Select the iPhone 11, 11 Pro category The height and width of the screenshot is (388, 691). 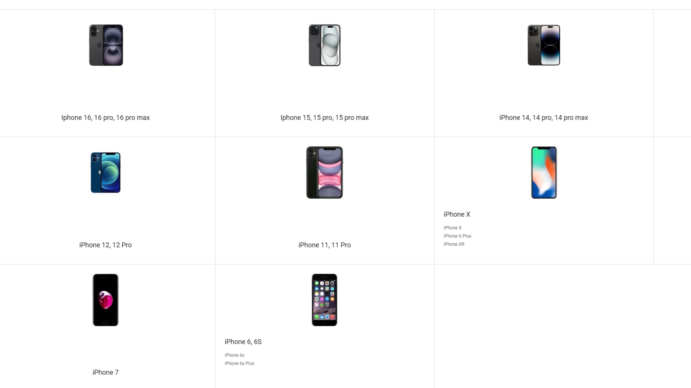point(325,245)
